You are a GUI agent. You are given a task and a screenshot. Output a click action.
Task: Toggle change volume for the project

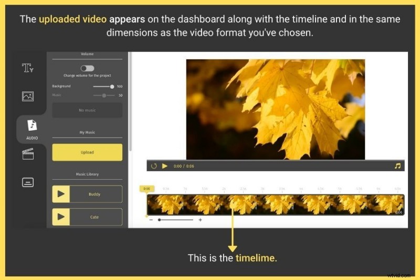pyautogui.click(x=87, y=68)
